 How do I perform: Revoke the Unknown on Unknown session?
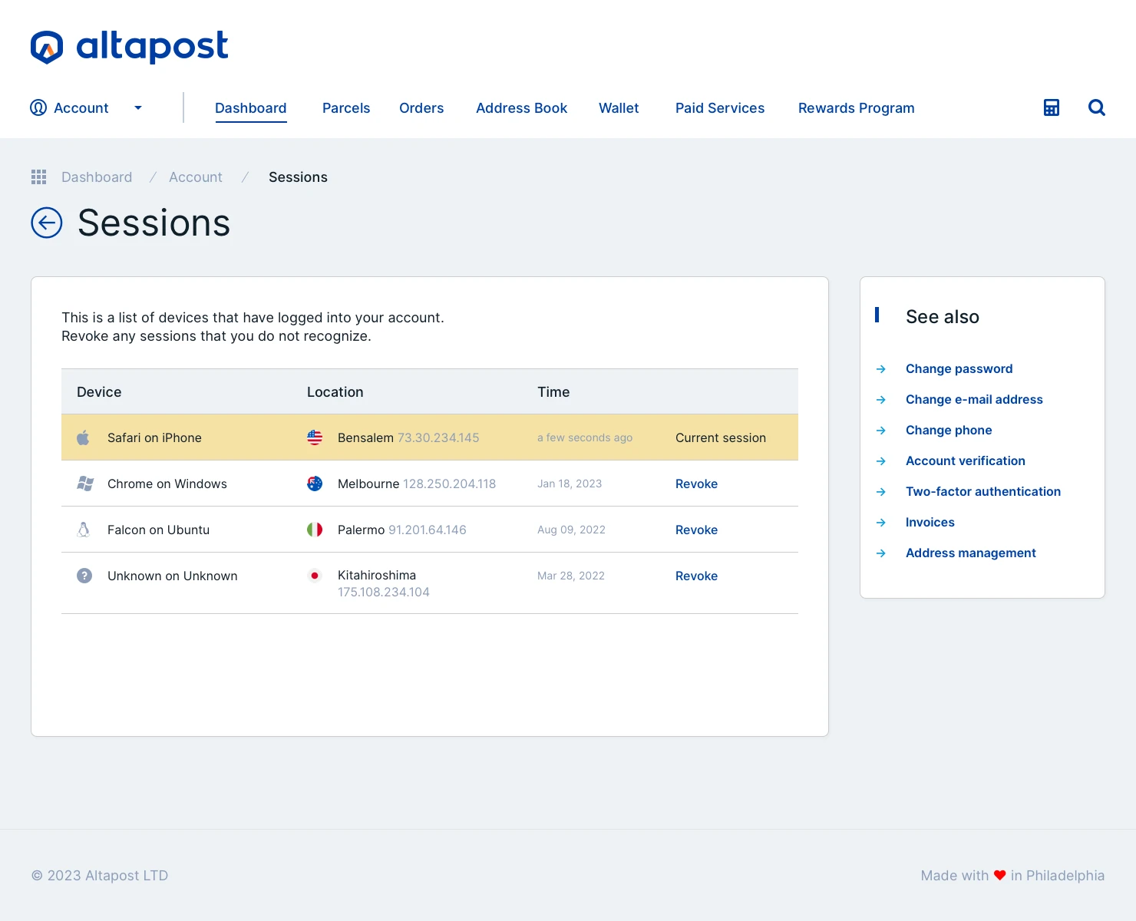point(696,576)
